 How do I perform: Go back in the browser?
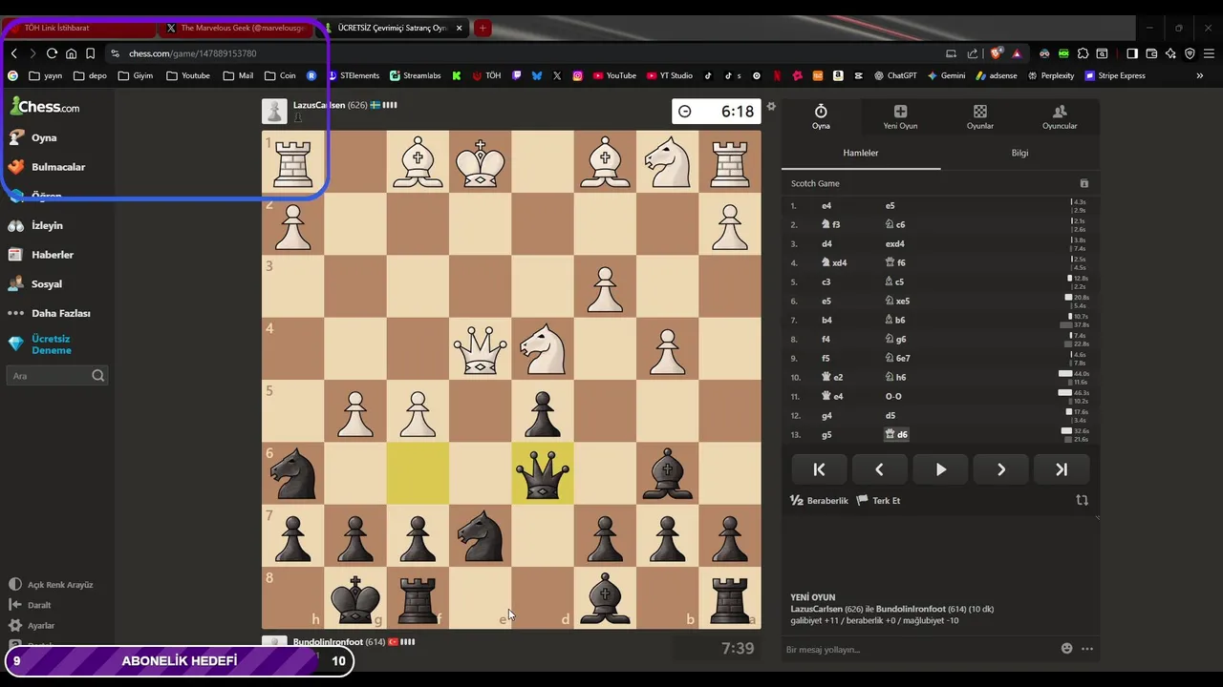coord(13,53)
